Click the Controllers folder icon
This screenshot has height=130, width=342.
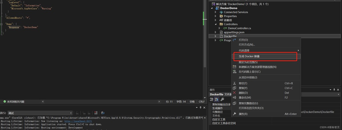221,24
